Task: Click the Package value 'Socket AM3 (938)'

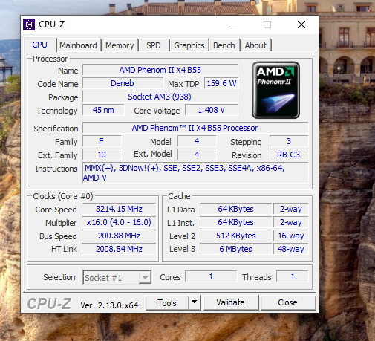Action: pos(160,97)
